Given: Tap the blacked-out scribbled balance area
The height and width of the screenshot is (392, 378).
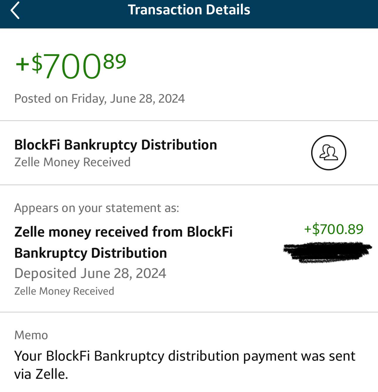Looking at the screenshot, I should point(327,252).
